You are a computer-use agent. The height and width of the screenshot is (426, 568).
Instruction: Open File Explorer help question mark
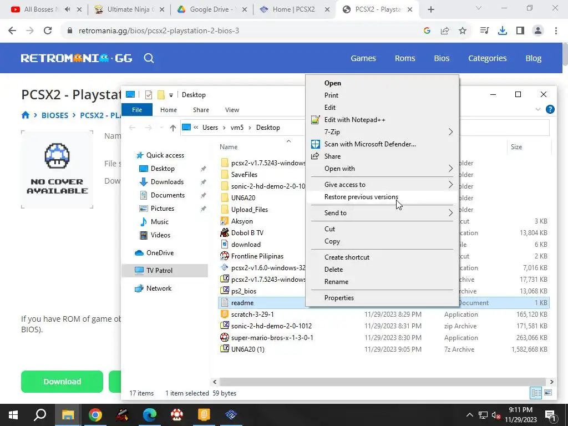(550, 109)
